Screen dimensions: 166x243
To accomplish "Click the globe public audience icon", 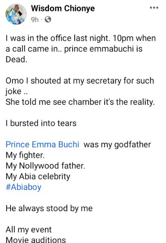I will pyautogui.click(x=48, y=20).
